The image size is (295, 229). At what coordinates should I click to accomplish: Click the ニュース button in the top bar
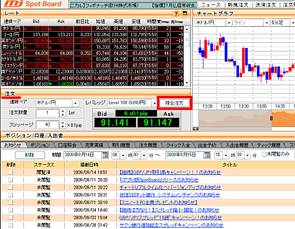[x=211, y=4]
